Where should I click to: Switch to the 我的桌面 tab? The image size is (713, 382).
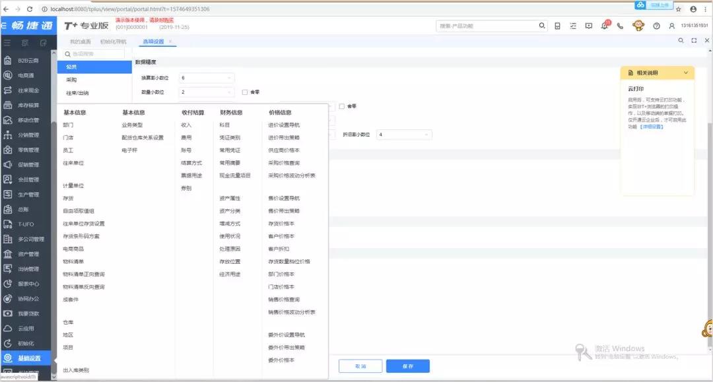click(81, 42)
